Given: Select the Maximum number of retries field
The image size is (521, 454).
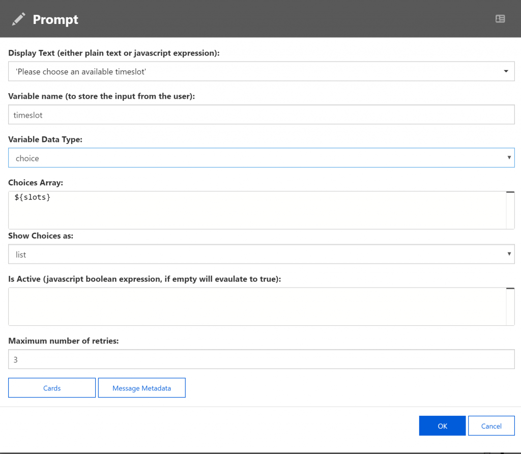Looking at the screenshot, I should tap(261, 359).
